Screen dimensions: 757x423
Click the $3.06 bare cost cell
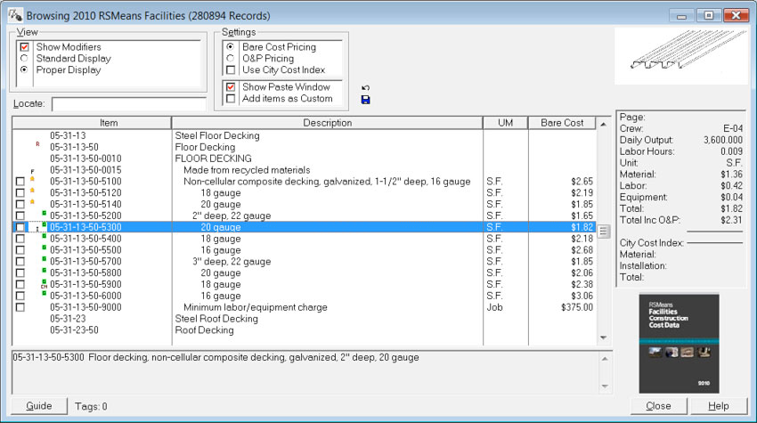point(582,296)
